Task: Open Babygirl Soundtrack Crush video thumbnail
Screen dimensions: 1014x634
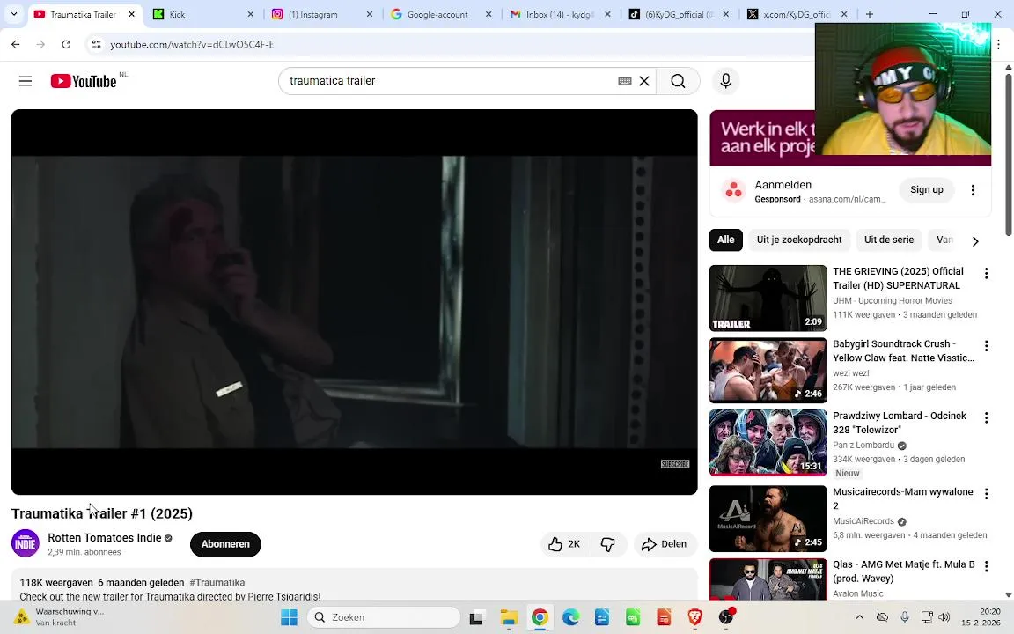Action: pyautogui.click(x=768, y=370)
